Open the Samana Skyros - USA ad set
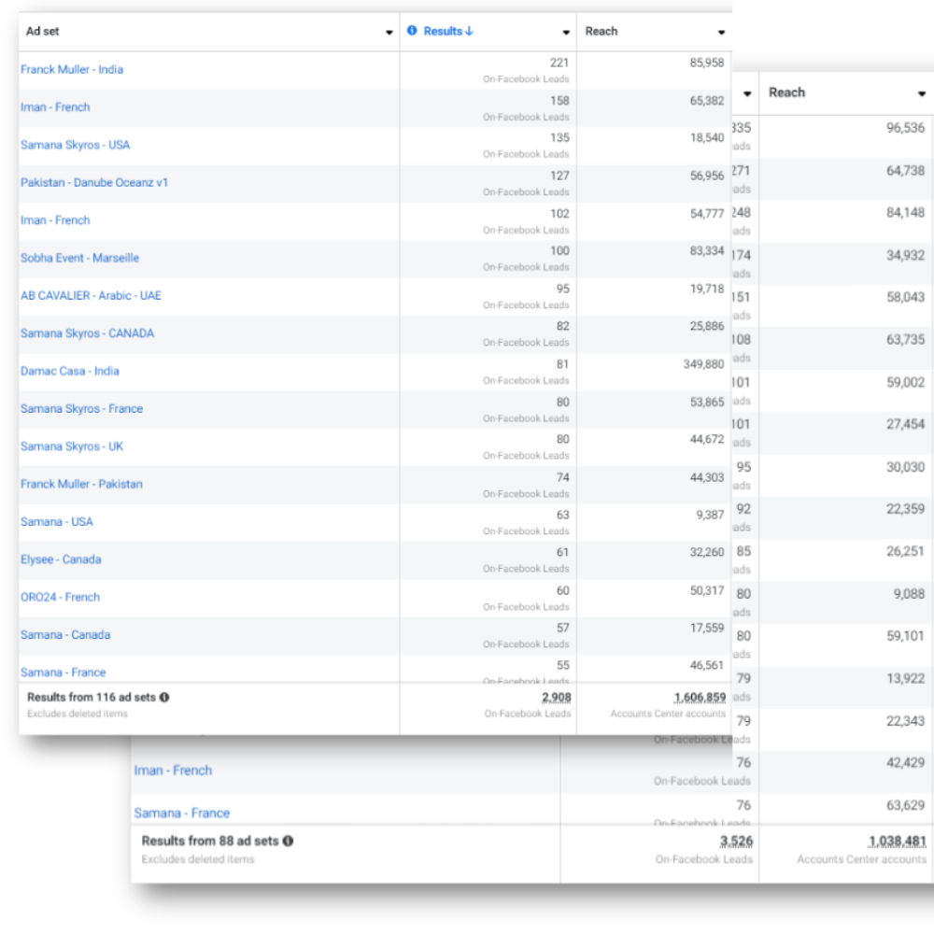934x934 pixels. [75, 145]
